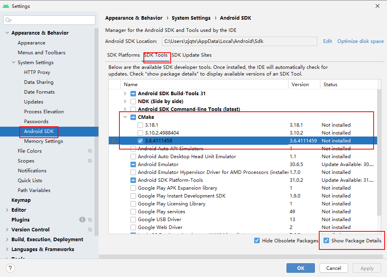Open the Path Variables page
387x277 pixels.
click(x=34, y=190)
